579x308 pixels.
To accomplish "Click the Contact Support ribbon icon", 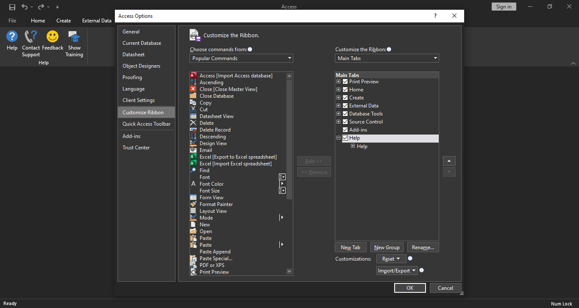I will (x=31, y=37).
